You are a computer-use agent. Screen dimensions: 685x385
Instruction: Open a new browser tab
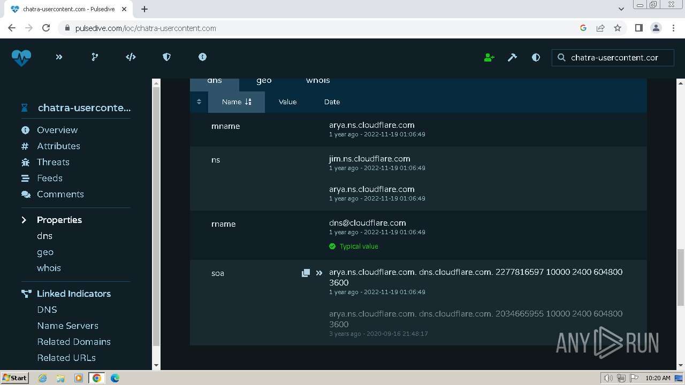click(144, 9)
